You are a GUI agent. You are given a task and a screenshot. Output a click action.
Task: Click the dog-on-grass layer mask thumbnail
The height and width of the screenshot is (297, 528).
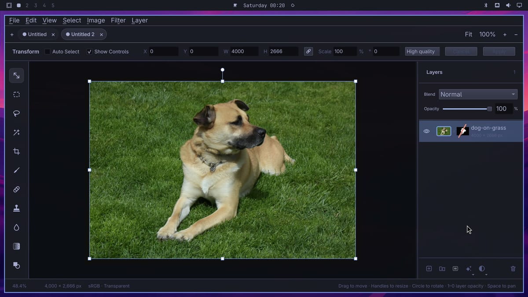point(462,131)
